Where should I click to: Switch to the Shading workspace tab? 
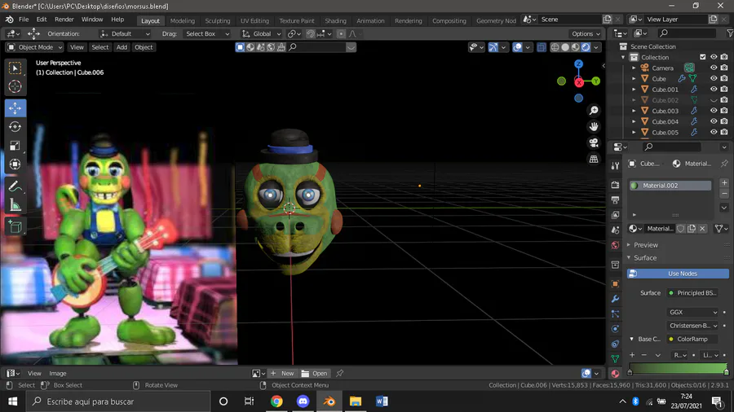[x=336, y=20]
